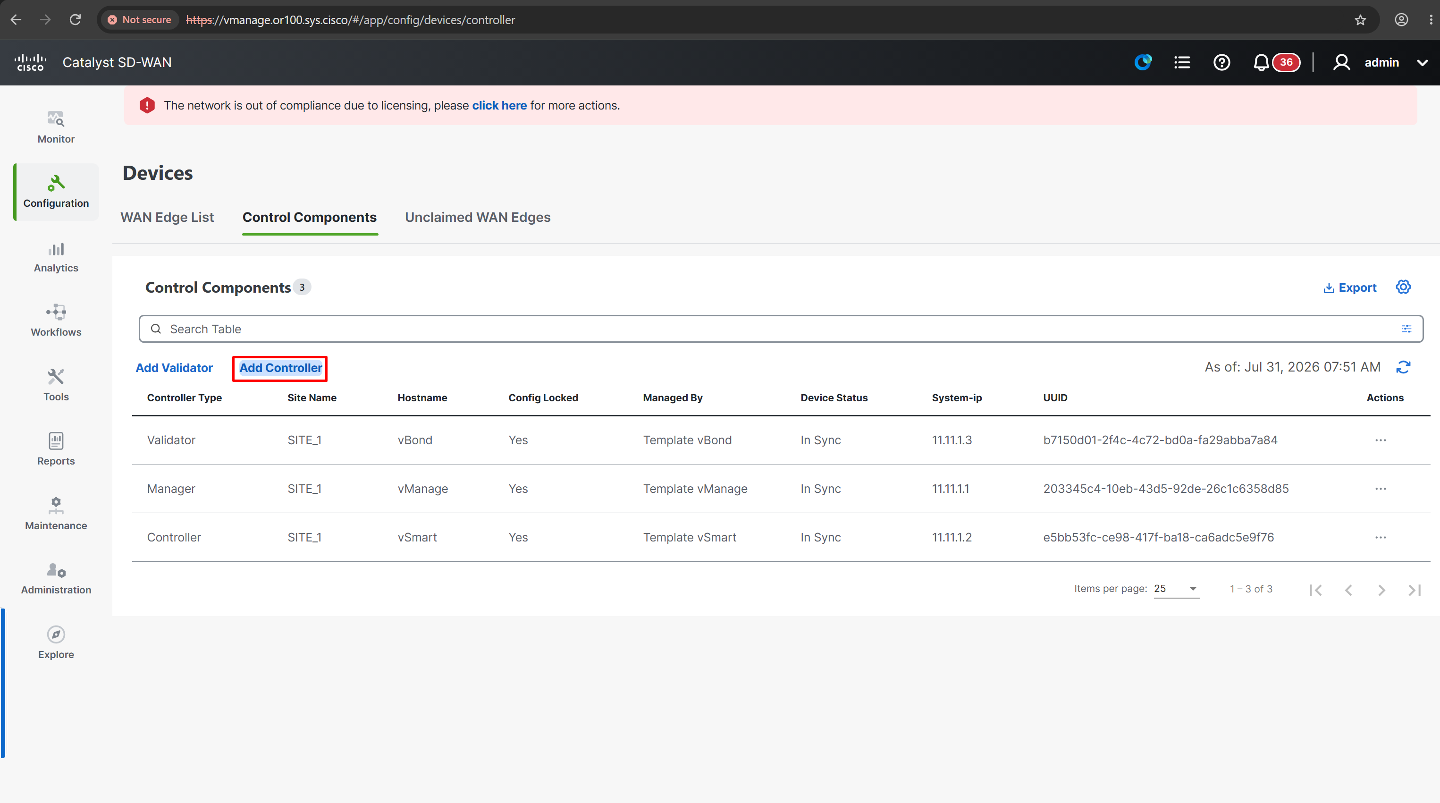Focus the Search Table field
This screenshot has height=803, width=1440.
(781, 329)
